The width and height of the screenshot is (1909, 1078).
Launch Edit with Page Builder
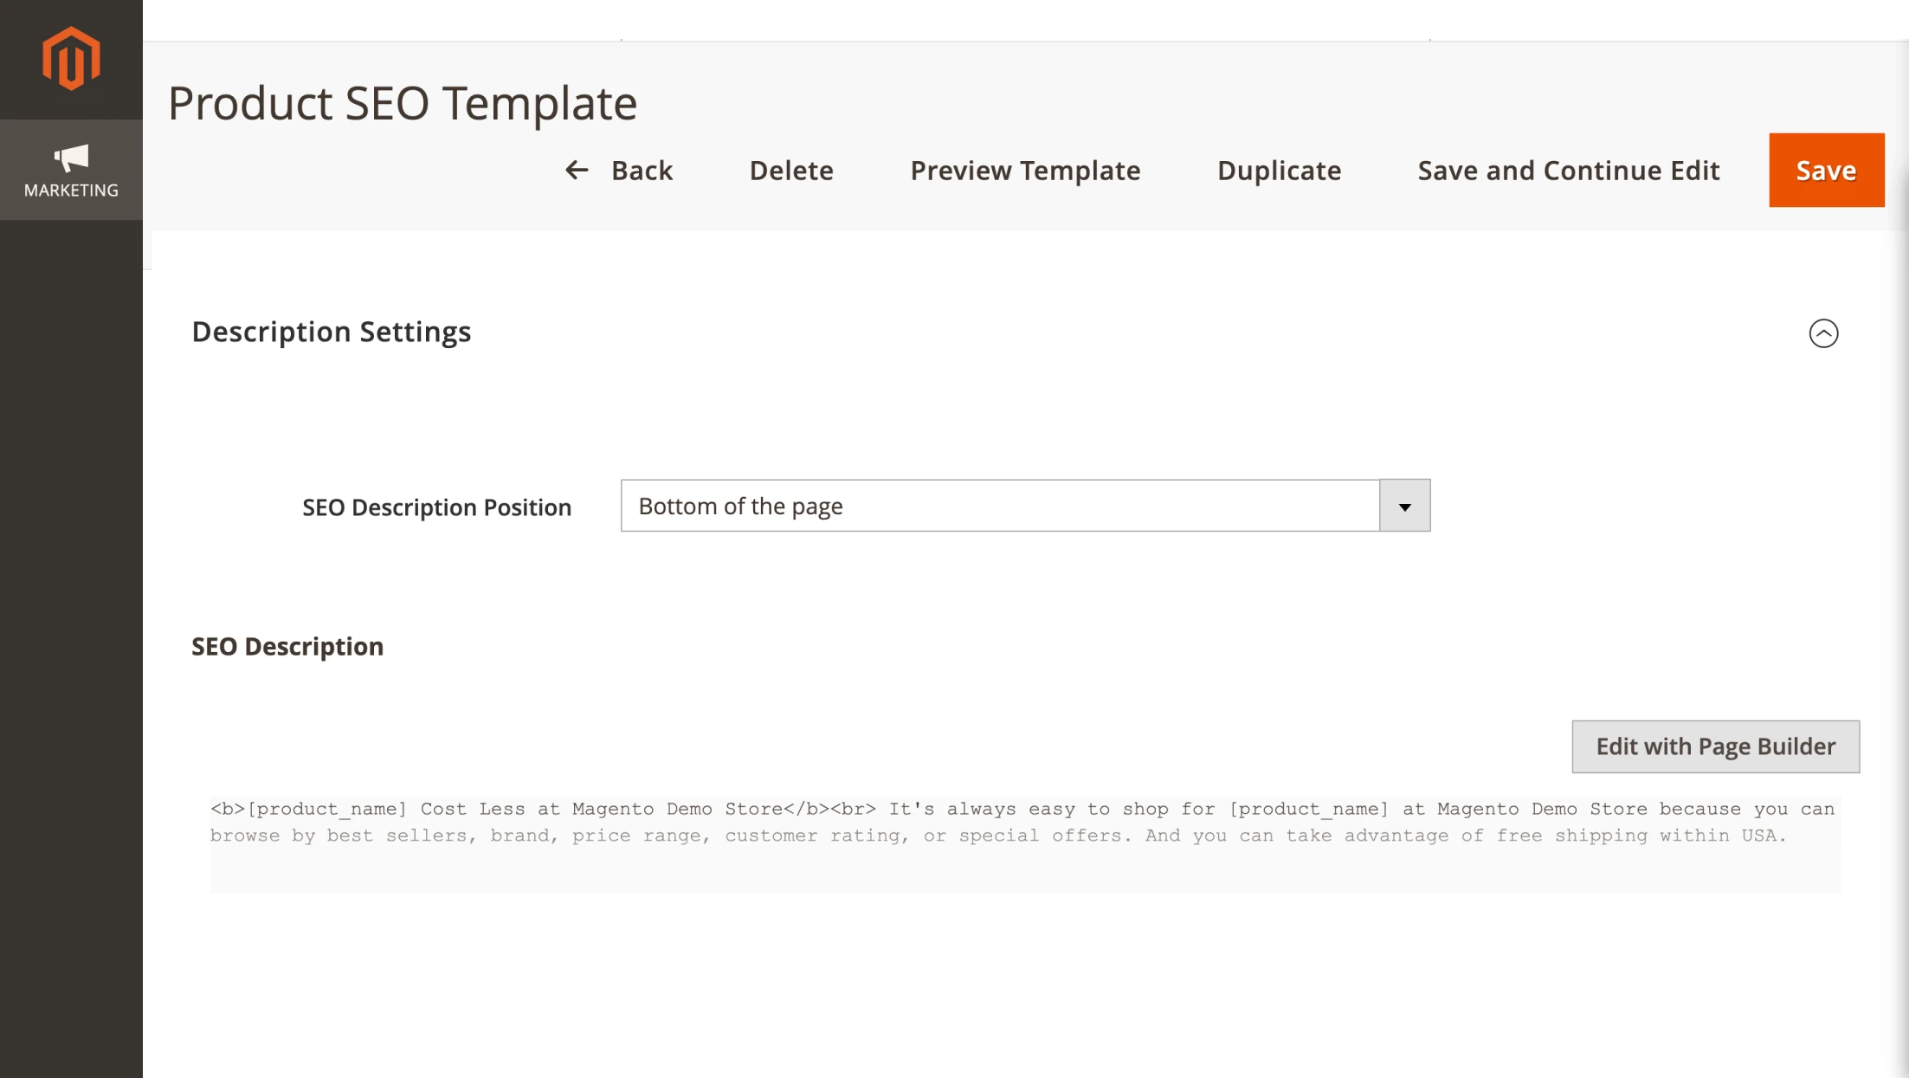pyautogui.click(x=1715, y=746)
